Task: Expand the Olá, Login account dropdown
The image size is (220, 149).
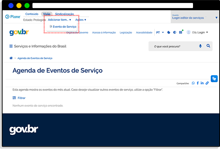Action: tap(200, 33)
